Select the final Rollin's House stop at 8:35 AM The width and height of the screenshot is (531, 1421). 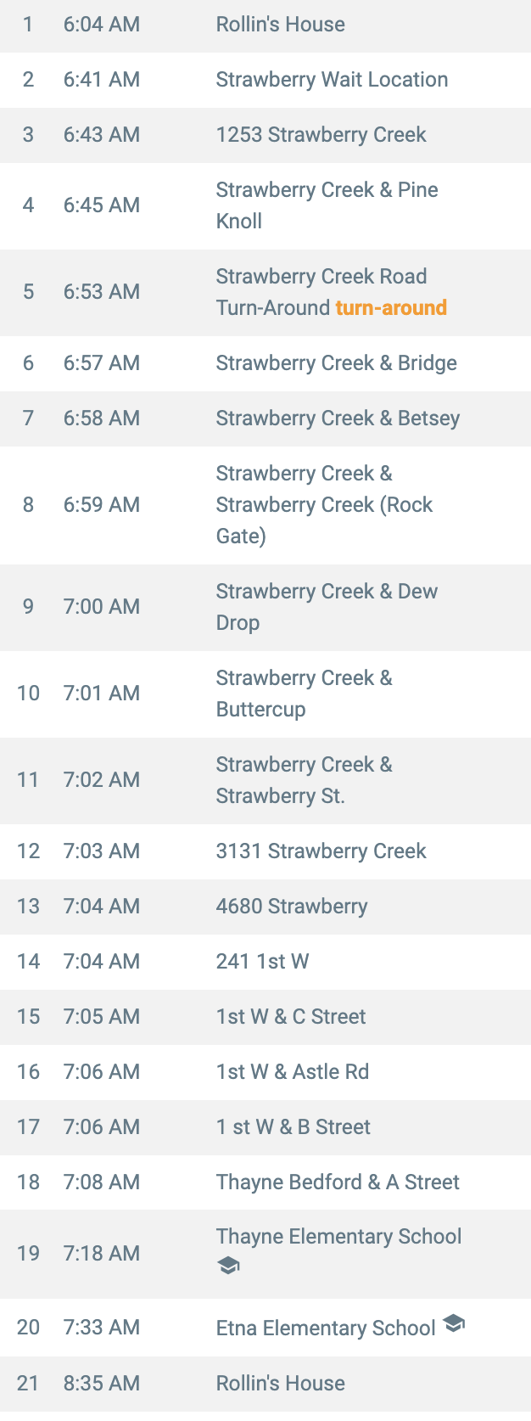[x=265, y=1384]
